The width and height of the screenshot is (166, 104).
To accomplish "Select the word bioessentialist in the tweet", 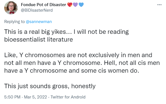I will tap(25, 39).
